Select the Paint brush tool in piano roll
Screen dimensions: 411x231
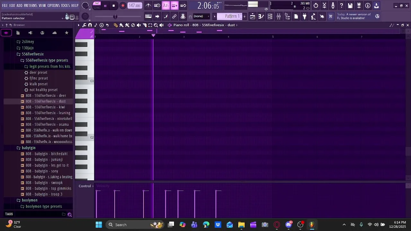tap(121, 25)
